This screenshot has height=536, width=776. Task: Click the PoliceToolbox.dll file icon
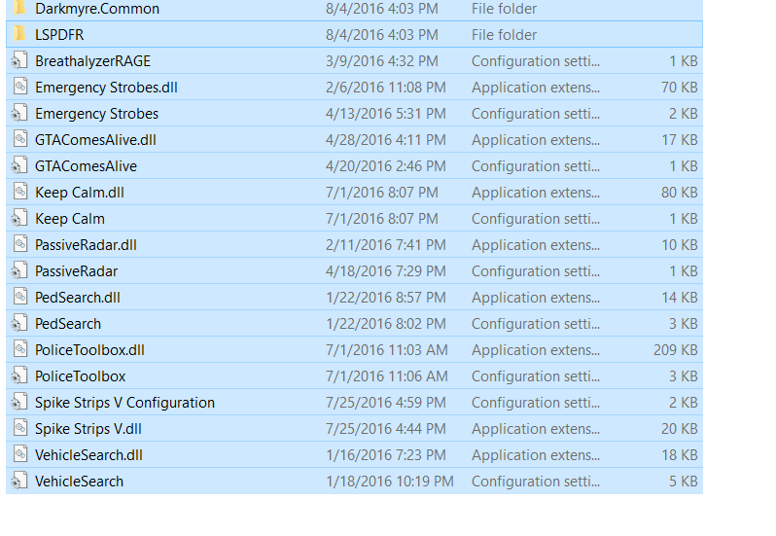click(18, 350)
